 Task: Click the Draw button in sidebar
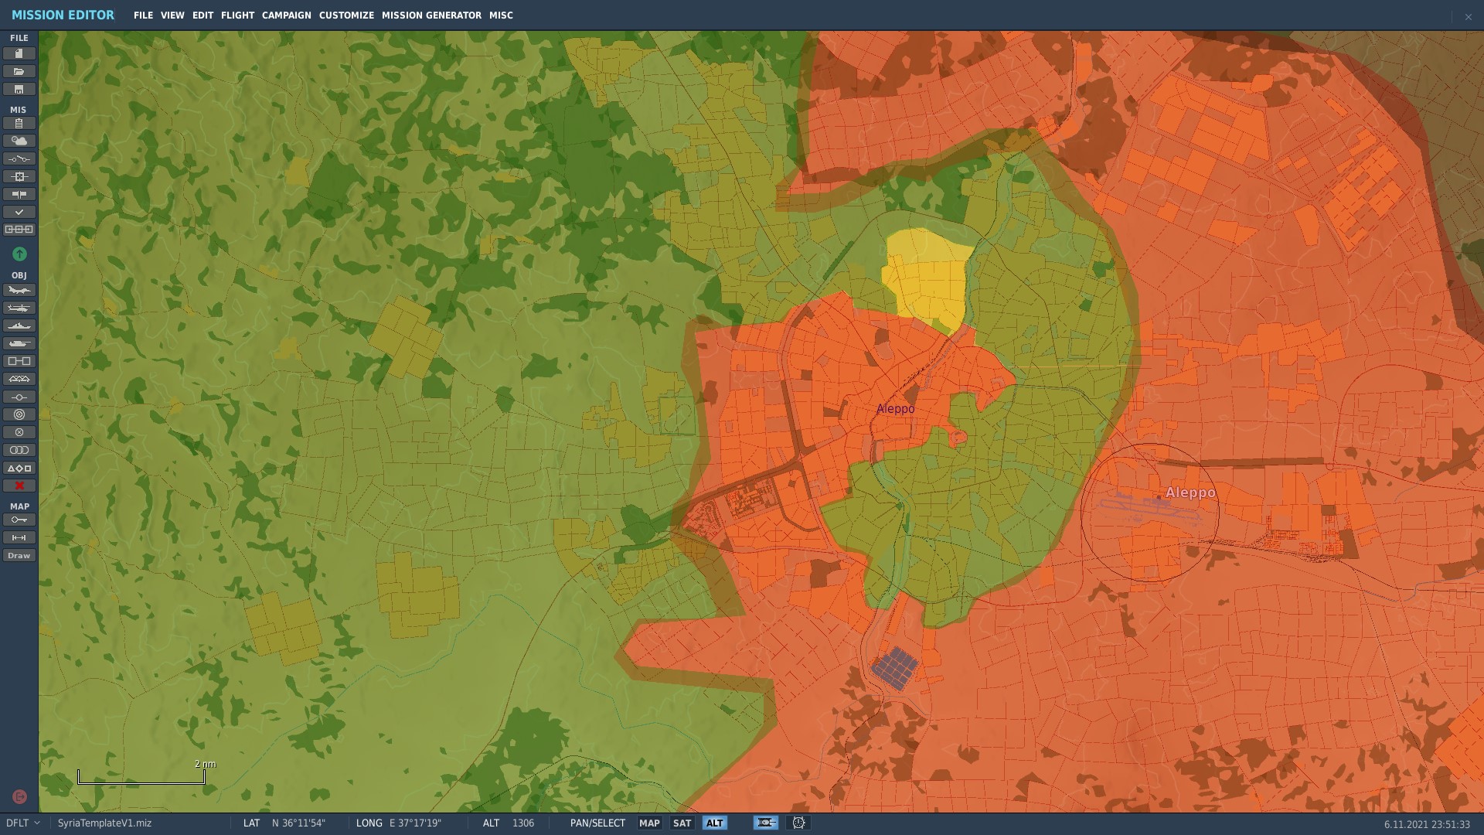pos(19,555)
